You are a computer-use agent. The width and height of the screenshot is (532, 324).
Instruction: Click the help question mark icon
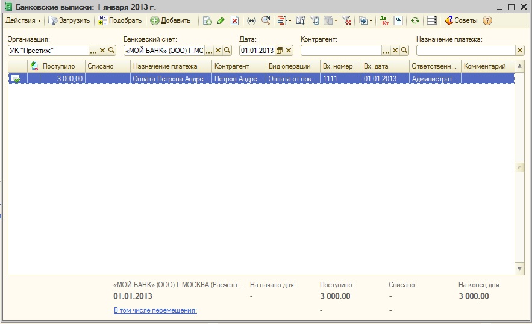(x=487, y=20)
